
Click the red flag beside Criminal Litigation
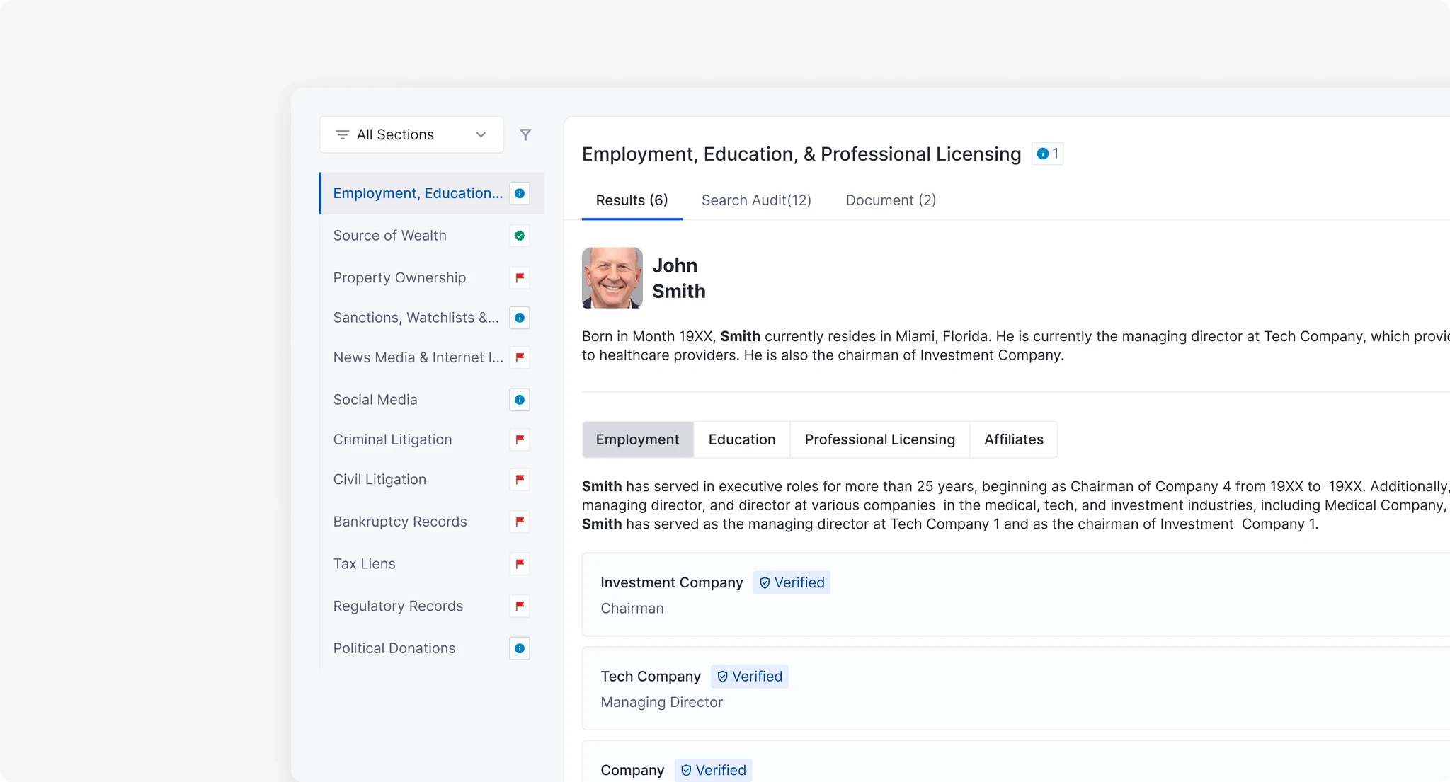pos(520,439)
